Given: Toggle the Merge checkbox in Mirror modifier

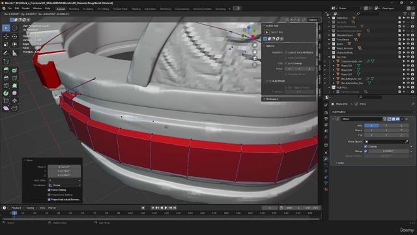Looking at the screenshot, I should (x=366, y=151).
